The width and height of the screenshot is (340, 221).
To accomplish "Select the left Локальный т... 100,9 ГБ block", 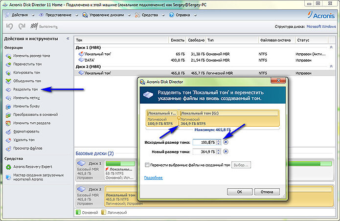I will 162,118.
